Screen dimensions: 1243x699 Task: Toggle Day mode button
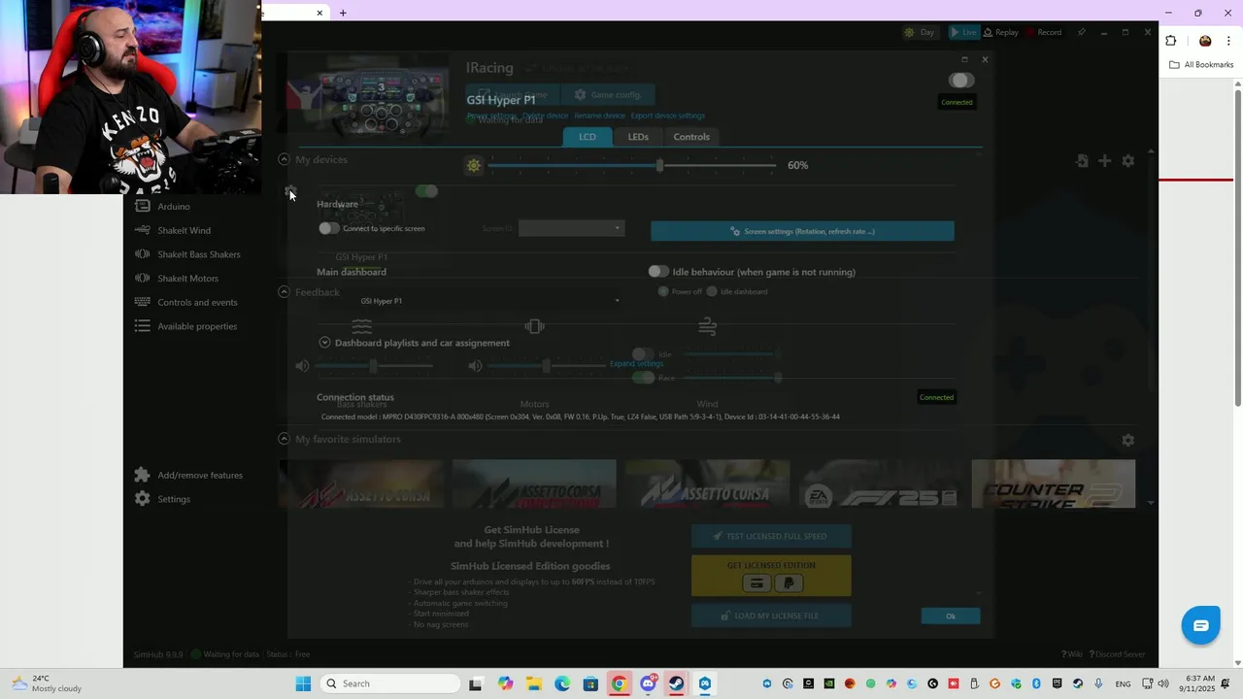(x=919, y=32)
